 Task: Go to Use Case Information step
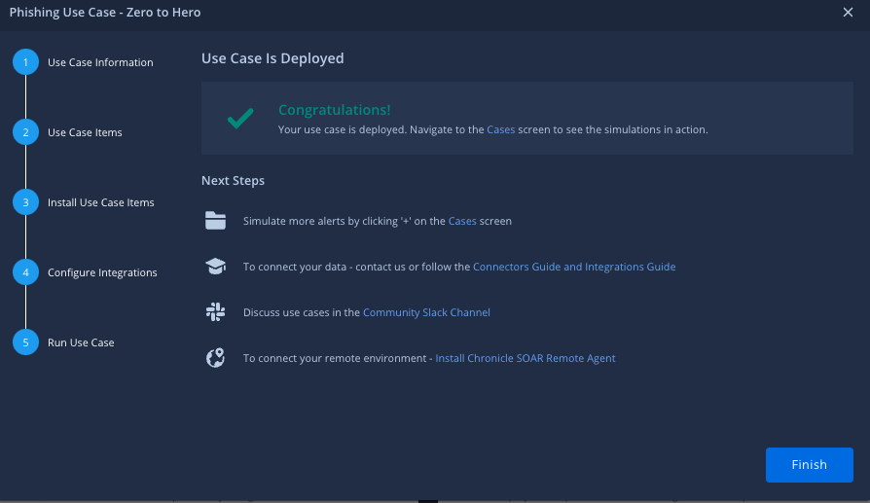(x=100, y=62)
